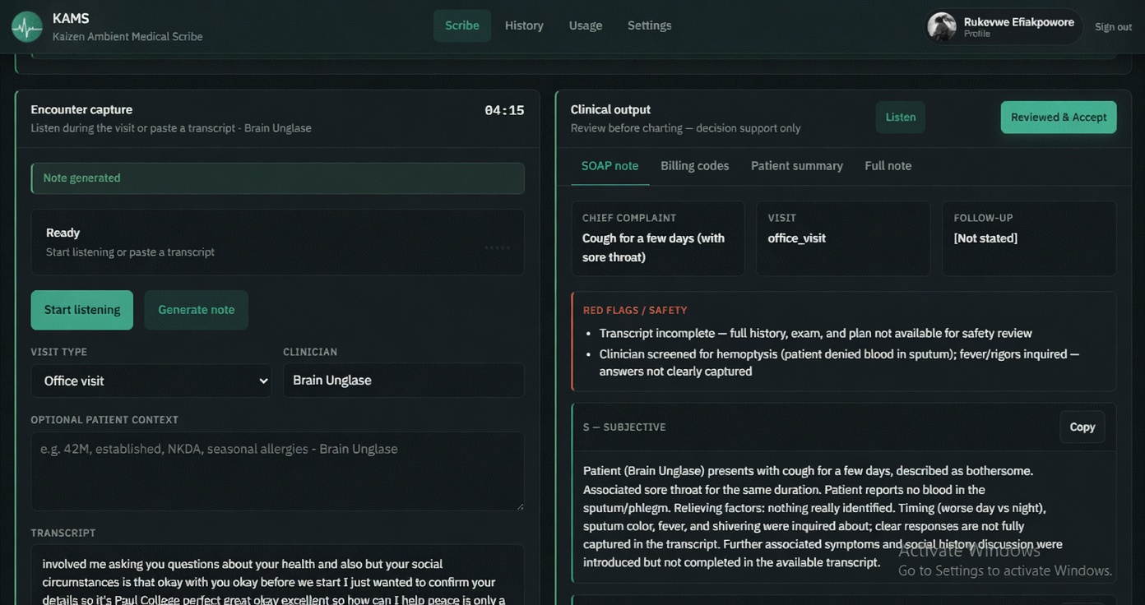
Task: Select the SOAP note tab
Action: click(x=610, y=166)
